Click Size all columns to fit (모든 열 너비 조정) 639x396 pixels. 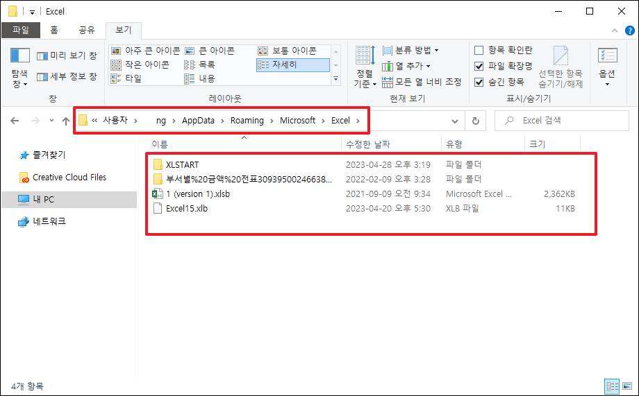tap(422, 82)
